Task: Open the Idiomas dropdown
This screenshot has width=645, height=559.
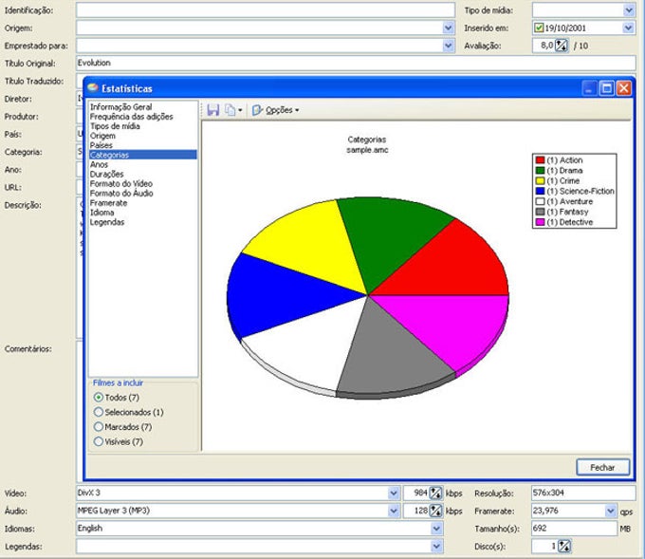Action: 436,529
